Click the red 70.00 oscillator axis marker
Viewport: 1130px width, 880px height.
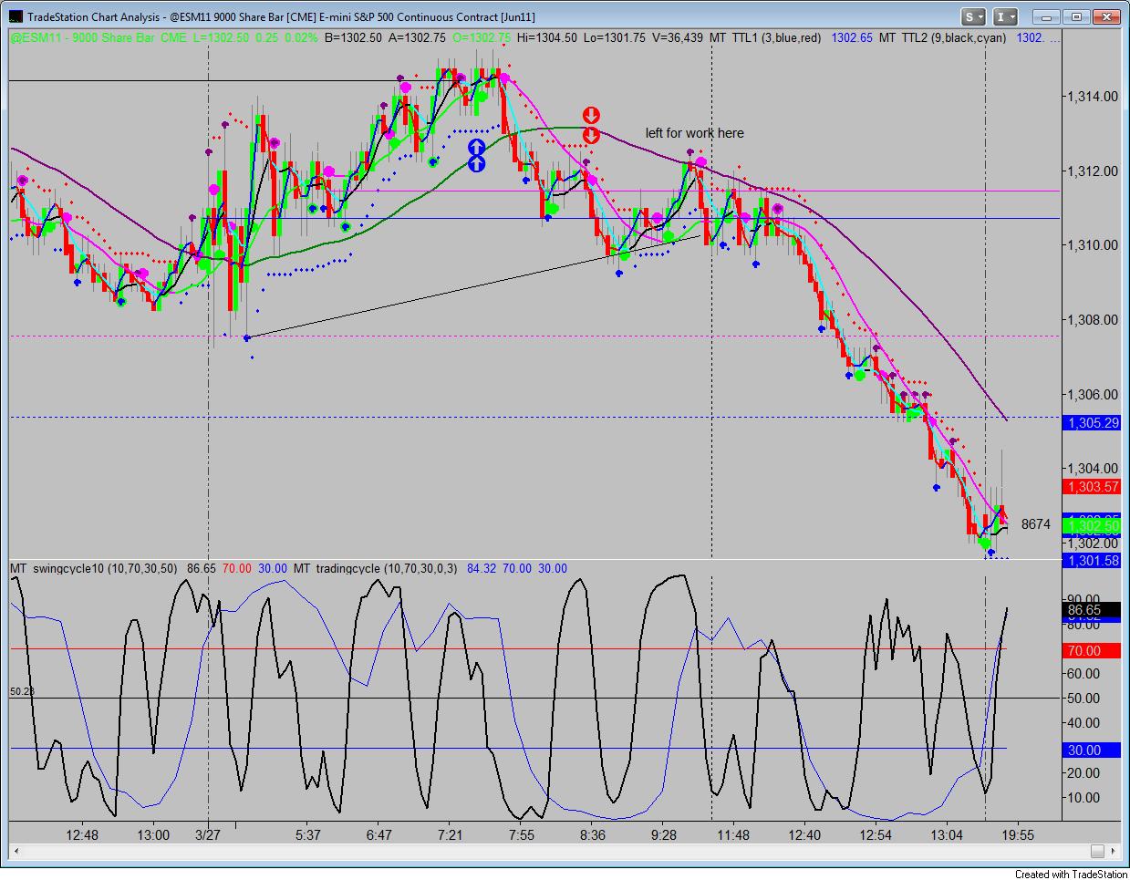[x=1092, y=651]
